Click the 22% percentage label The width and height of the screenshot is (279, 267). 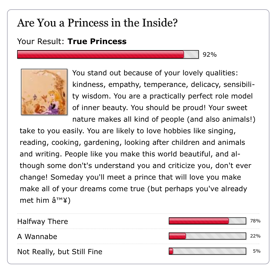[255, 236]
